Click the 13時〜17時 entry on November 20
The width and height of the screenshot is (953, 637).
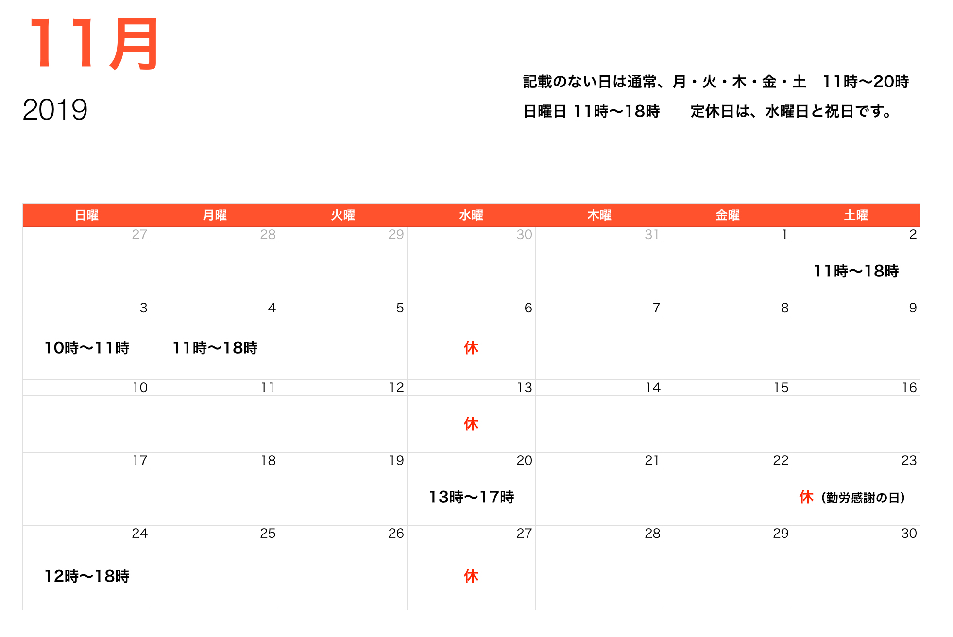coord(471,497)
